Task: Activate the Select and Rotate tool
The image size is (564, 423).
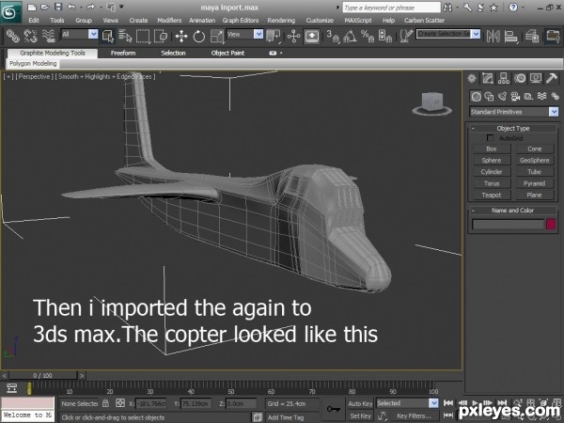Action: (x=199, y=37)
